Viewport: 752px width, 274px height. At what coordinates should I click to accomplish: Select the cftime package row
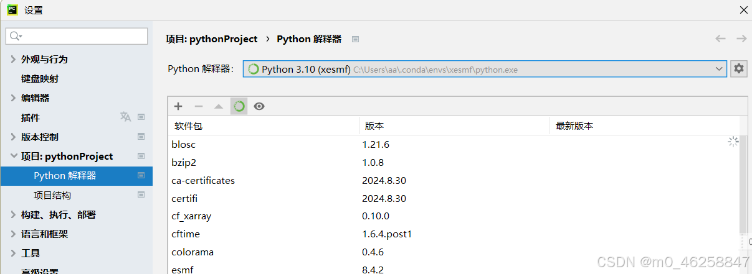[454, 234]
